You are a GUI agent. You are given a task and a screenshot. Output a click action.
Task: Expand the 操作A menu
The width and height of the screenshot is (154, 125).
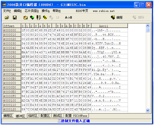tap(45, 11)
